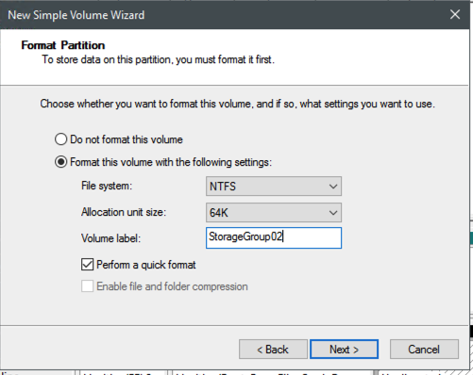Screen dimensions: 473x375
Task: Click the Do not format this volume label
Action: [x=127, y=139]
